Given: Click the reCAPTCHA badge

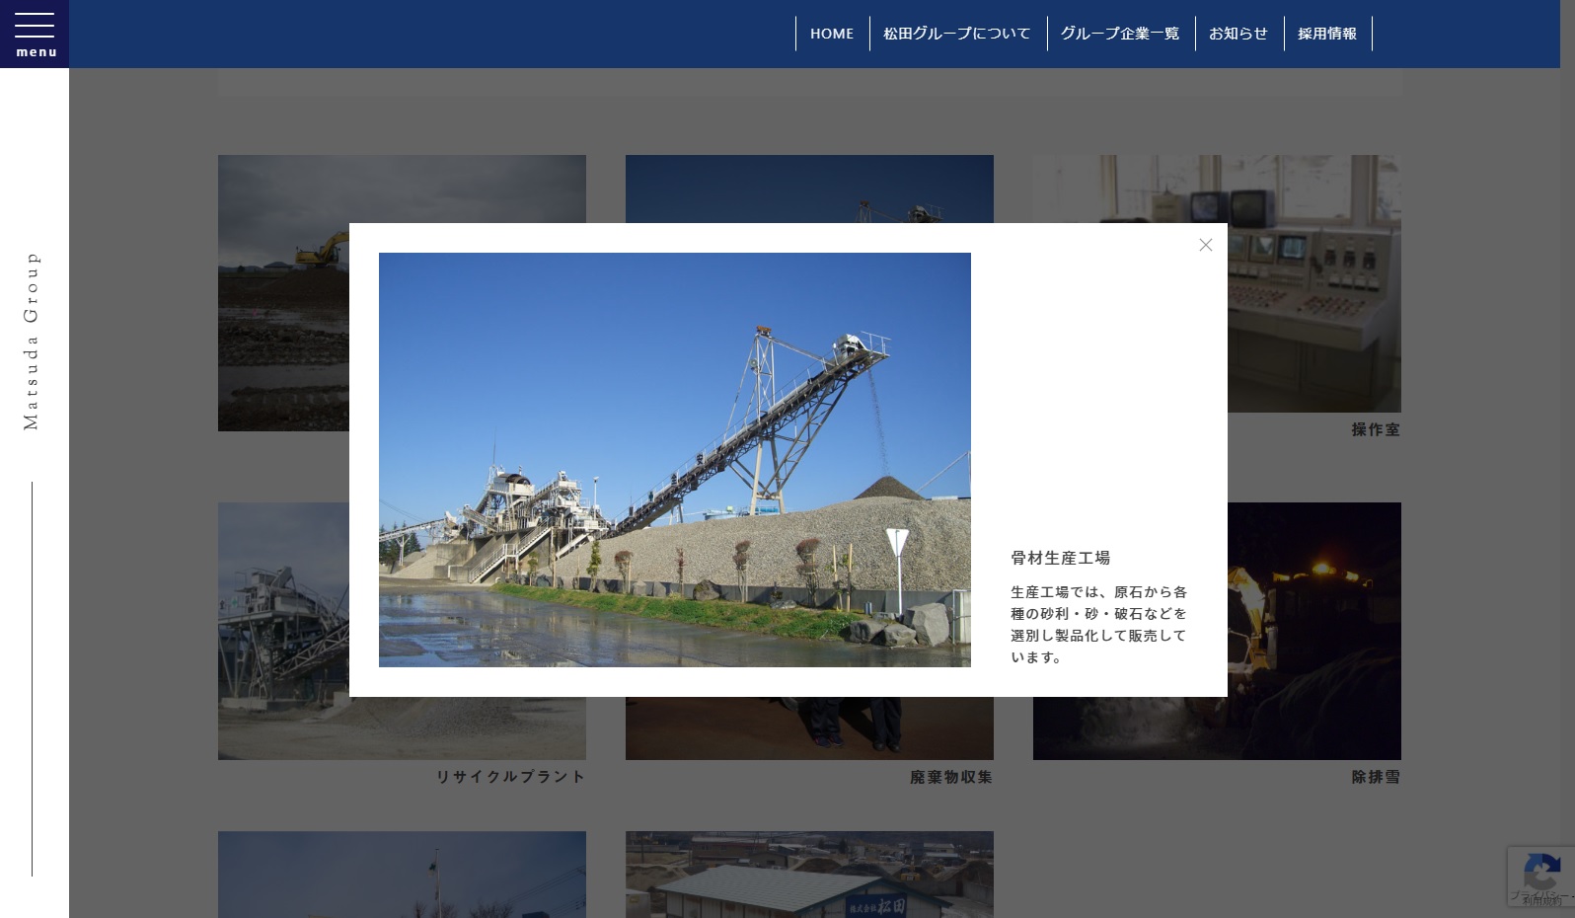Looking at the screenshot, I should [x=1541, y=877].
